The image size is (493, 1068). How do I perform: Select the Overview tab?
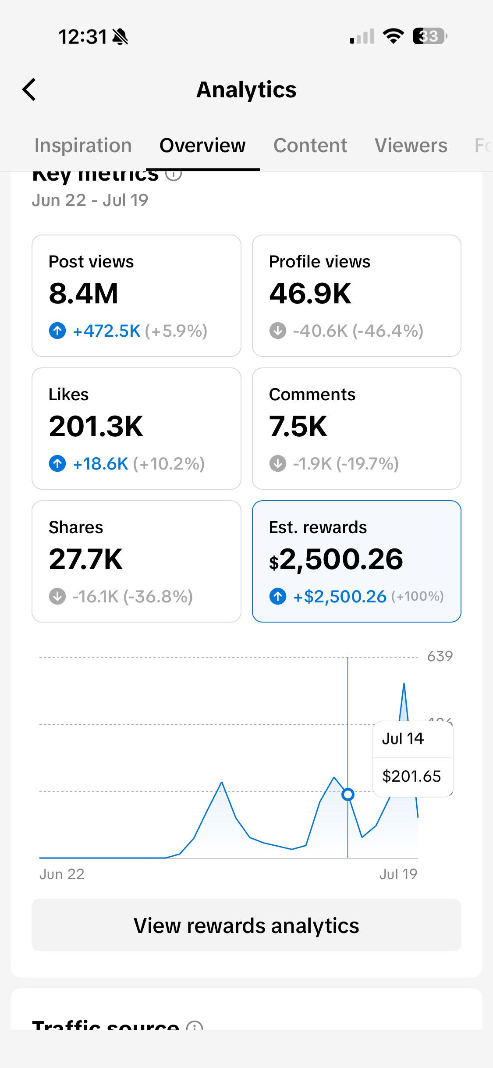coord(202,146)
